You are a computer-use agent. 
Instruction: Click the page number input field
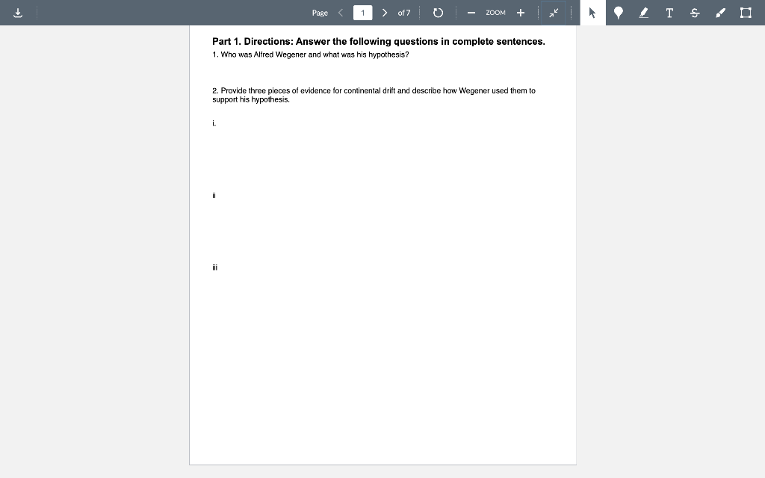[x=362, y=13]
